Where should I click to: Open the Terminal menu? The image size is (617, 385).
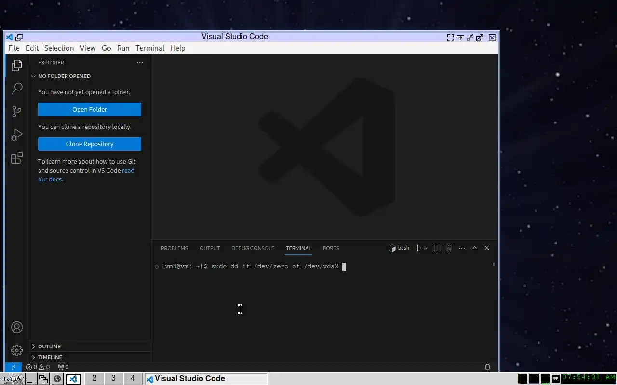point(150,48)
